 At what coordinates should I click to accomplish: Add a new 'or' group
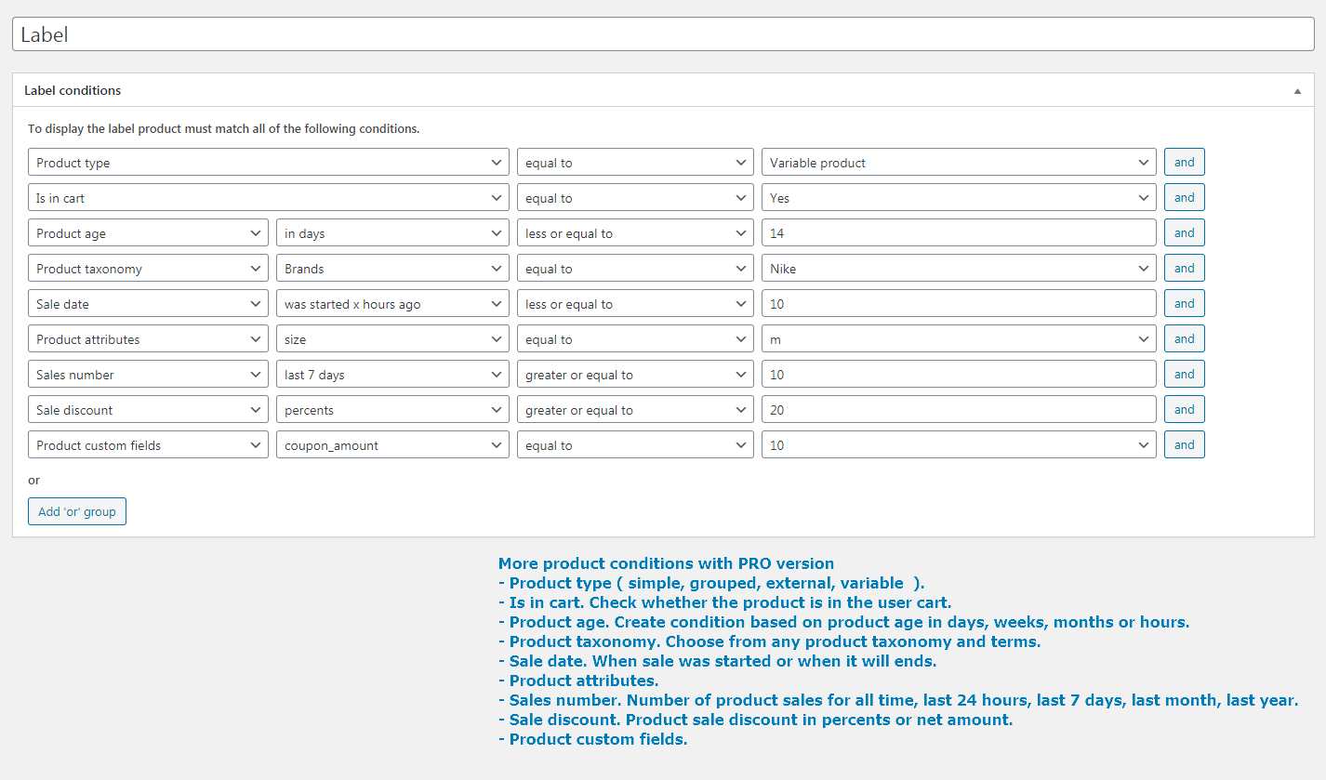[x=77, y=511]
